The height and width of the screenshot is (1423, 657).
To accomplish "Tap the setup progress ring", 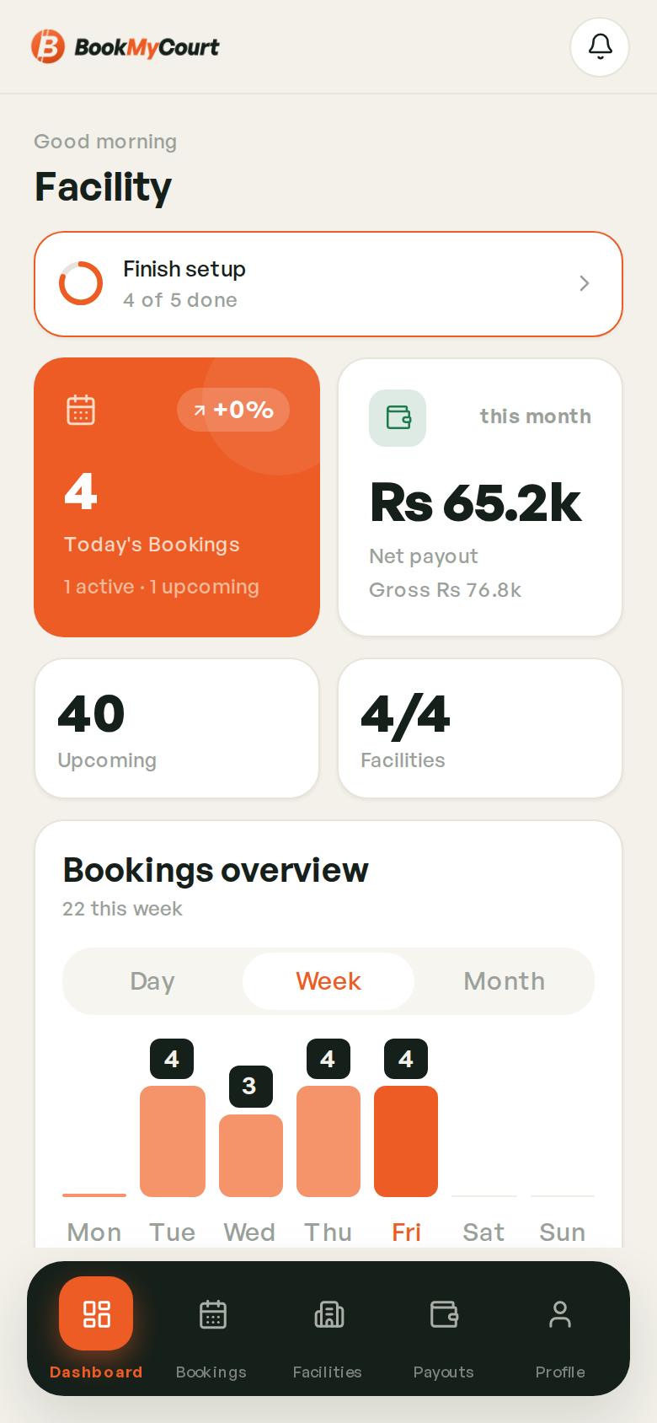I will click(x=81, y=283).
